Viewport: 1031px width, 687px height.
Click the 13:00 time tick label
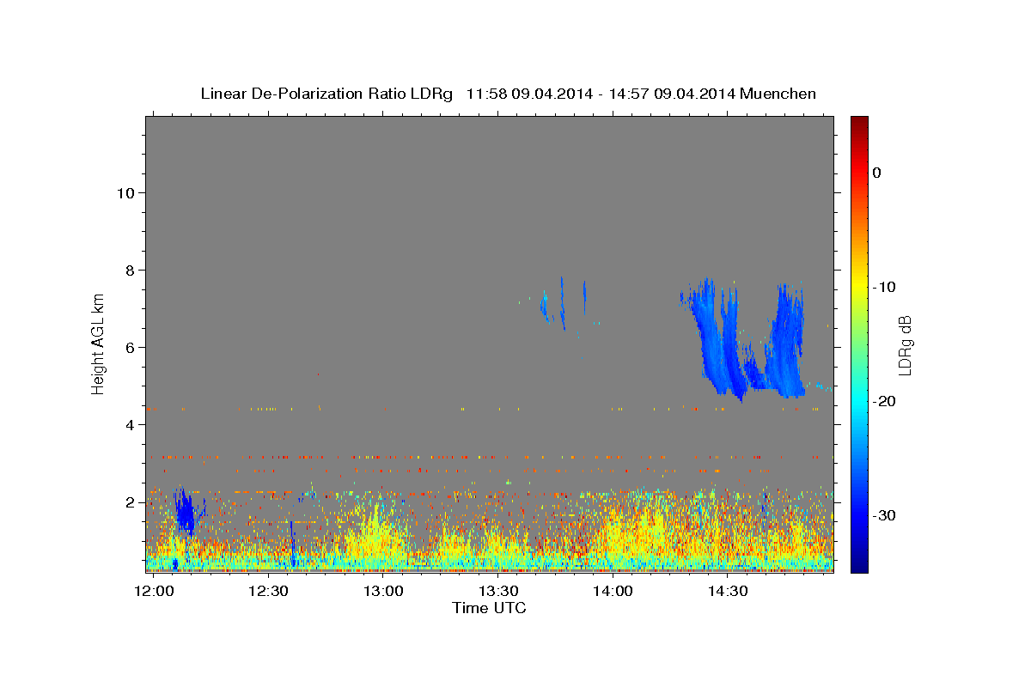(x=383, y=591)
